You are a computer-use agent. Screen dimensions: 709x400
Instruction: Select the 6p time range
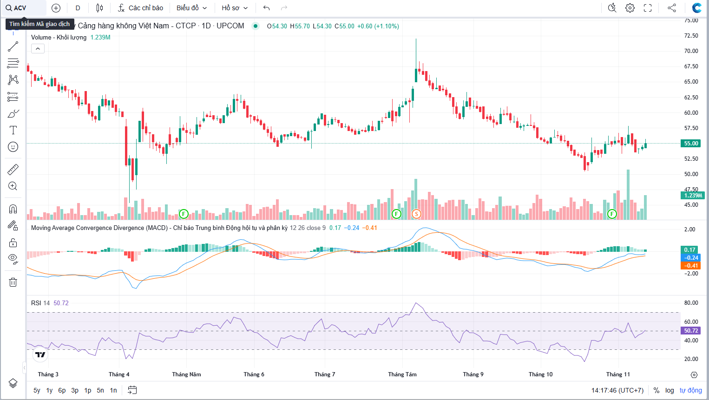62,390
